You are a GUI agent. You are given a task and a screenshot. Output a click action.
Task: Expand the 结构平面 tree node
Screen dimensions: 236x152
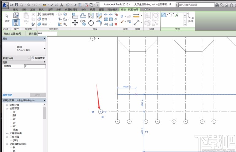[7, 105]
